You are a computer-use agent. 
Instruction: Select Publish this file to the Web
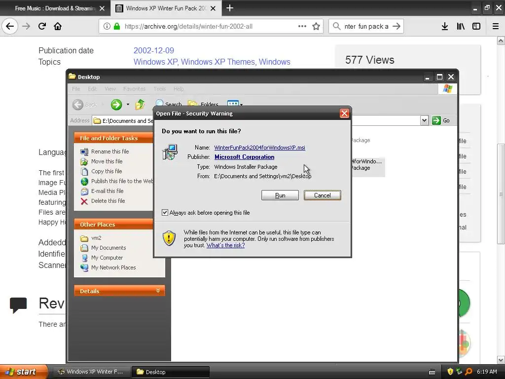pyautogui.click(x=117, y=181)
